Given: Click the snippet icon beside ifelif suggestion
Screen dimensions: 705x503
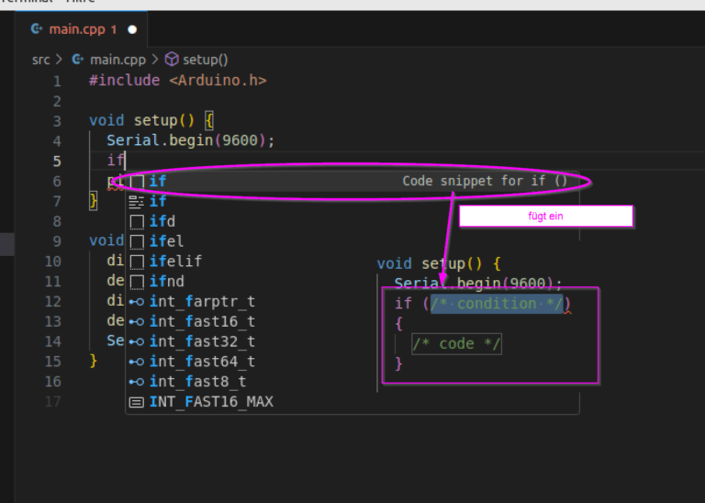Looking at the screenshot, I should tap(137, 262).
